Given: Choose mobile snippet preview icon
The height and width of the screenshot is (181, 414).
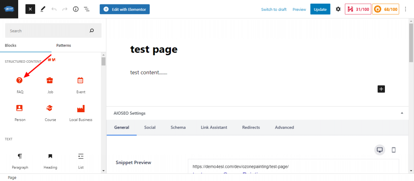Looking at the screenshot, I should [x=393, y=150].
